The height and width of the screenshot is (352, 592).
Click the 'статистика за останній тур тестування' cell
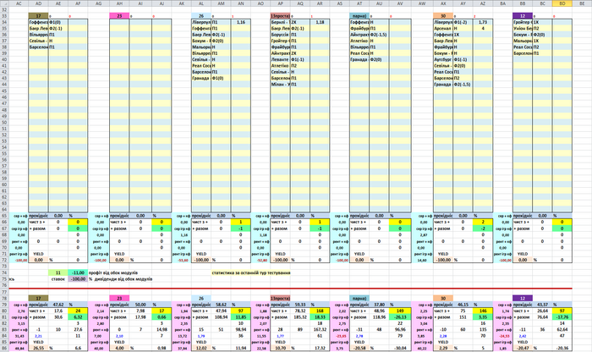tap(250, 272)
